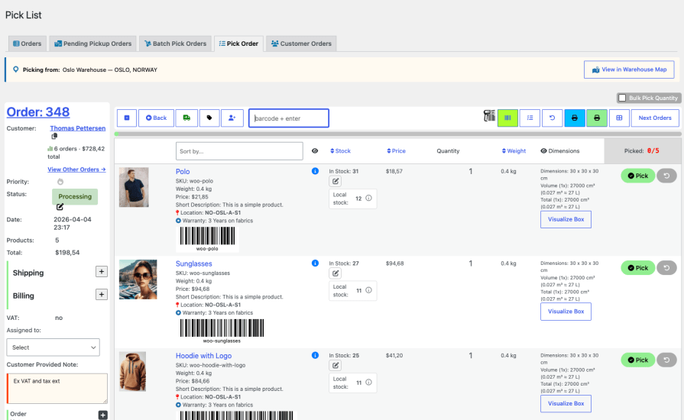This screenshot has width=684, height=420.
Task: Click the priority indicator icon
Action: pyautogui.click(x=60, y=182)
